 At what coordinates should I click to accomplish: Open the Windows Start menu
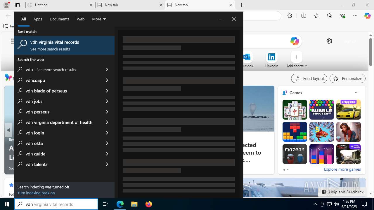coord(7,204)
